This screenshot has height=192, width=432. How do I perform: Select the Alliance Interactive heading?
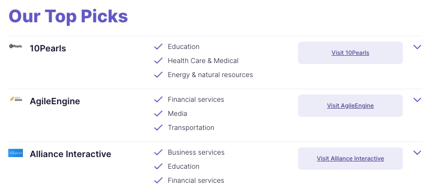pos(71,154)
